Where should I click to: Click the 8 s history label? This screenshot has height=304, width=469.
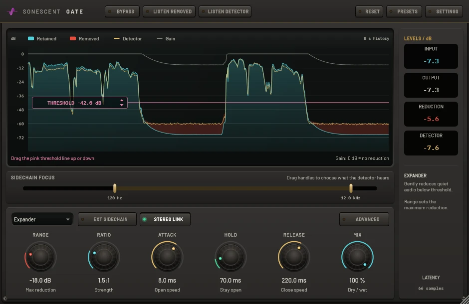point(376,38)
